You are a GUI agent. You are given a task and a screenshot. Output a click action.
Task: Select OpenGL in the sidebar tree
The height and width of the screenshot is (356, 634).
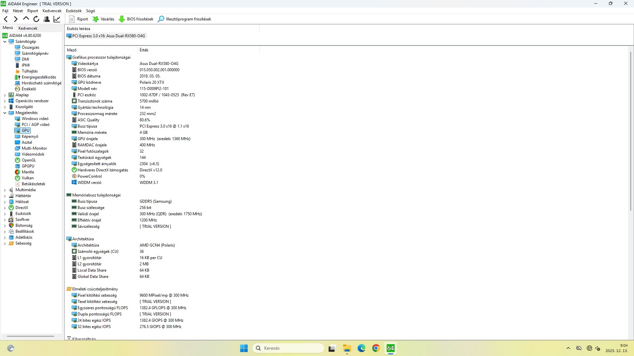pos(29,160)
